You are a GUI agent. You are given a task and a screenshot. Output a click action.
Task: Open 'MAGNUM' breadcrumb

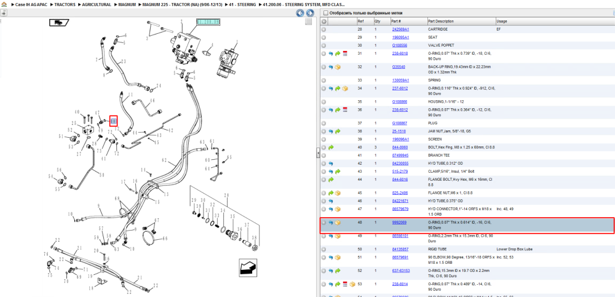point(127,5)
